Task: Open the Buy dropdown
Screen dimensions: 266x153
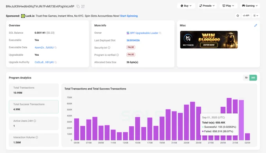Action: (x=186, y=6)
